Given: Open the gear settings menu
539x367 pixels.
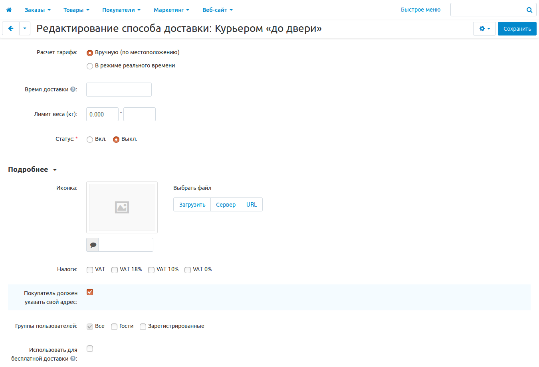Looking at the screenshot, I should [484, 29].
